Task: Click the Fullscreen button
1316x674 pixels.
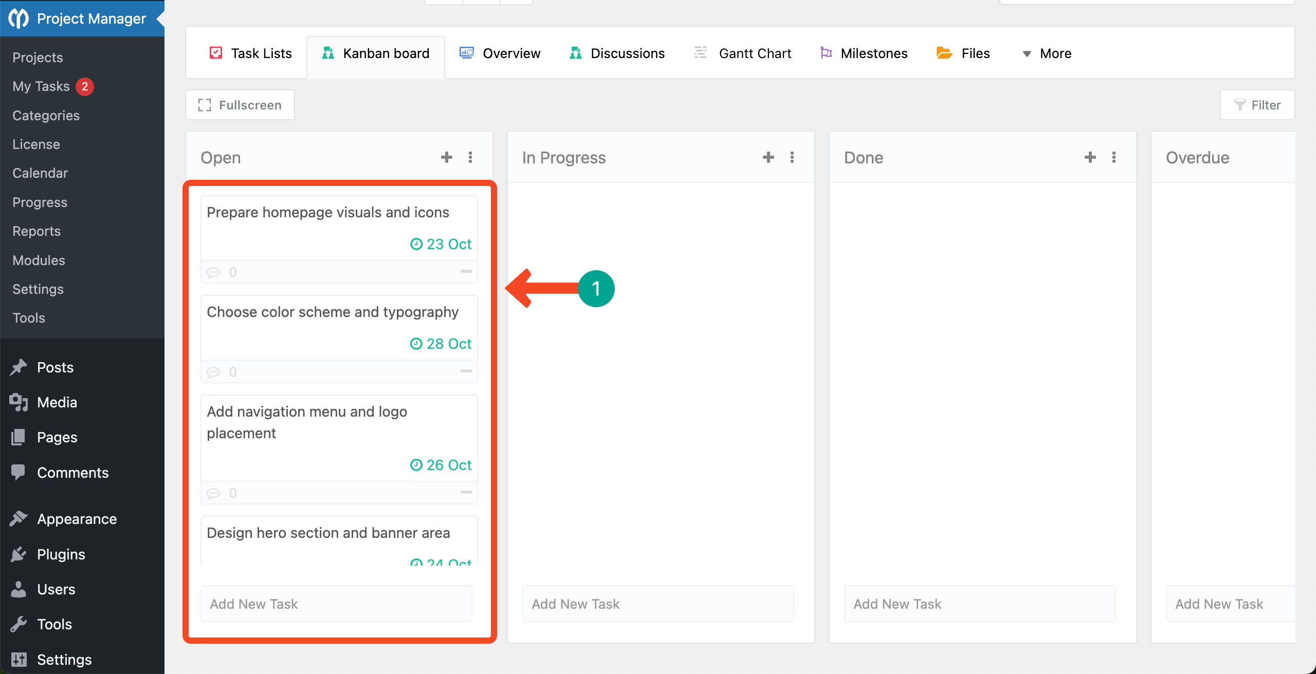Action: point(240,105)
